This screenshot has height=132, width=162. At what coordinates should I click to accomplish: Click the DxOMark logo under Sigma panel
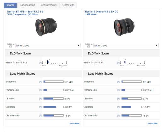(x=153, y=123)
